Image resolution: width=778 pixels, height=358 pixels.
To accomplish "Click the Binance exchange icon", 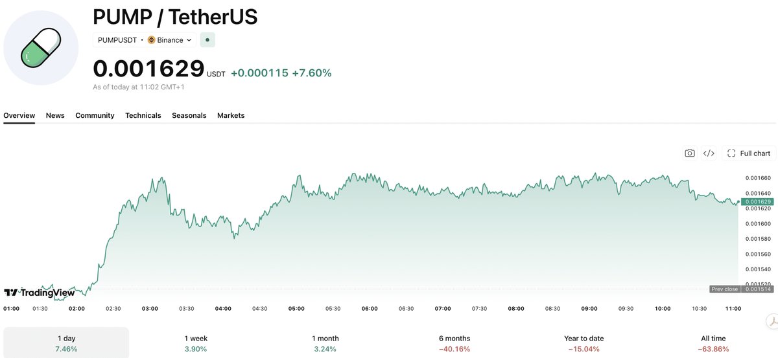I will (x=151, y=40).
